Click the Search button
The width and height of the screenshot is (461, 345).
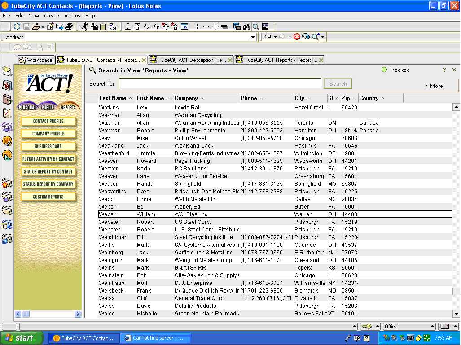(x=338, y=84)
